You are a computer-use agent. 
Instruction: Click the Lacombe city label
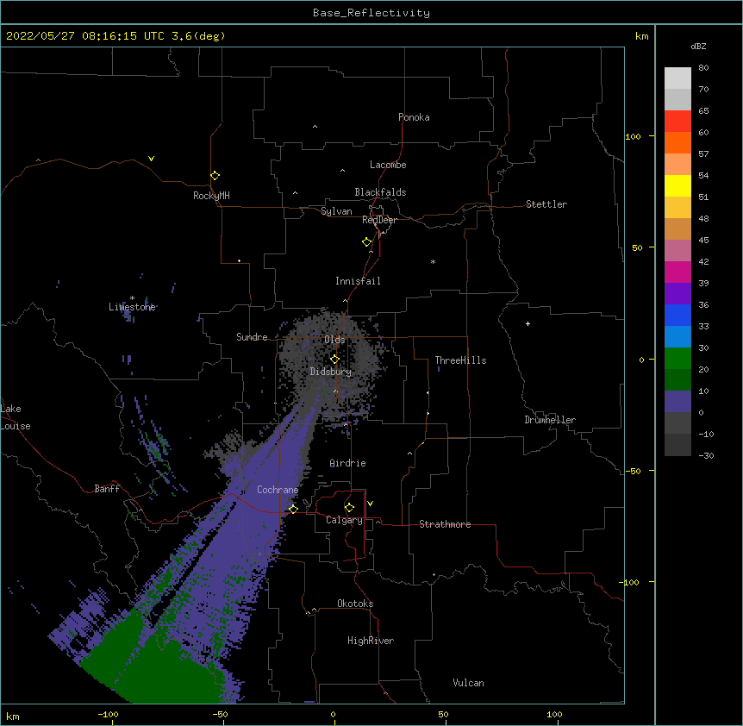click(388, 165)
